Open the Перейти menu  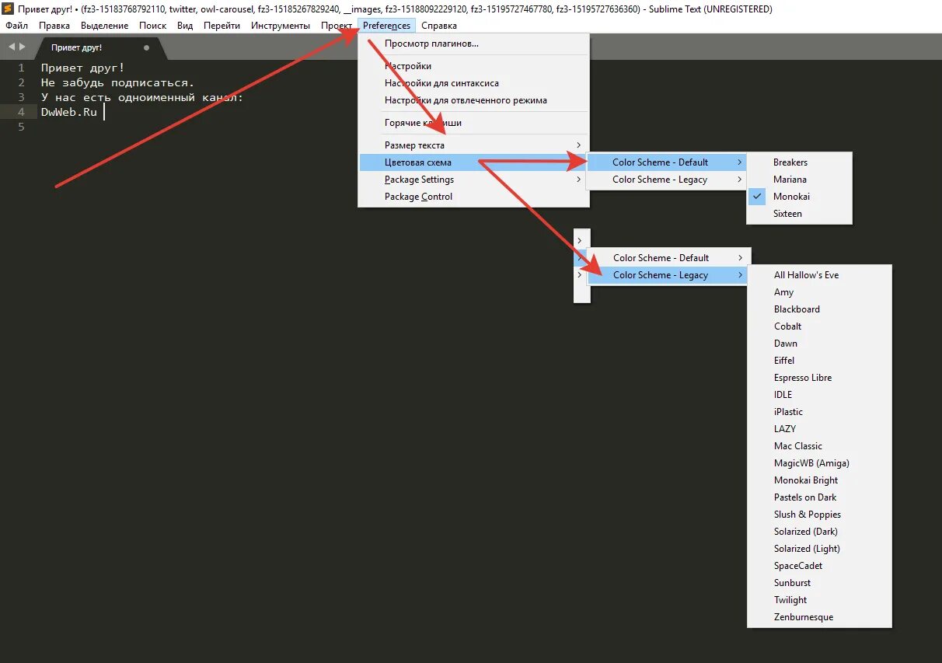coord(222,26)
